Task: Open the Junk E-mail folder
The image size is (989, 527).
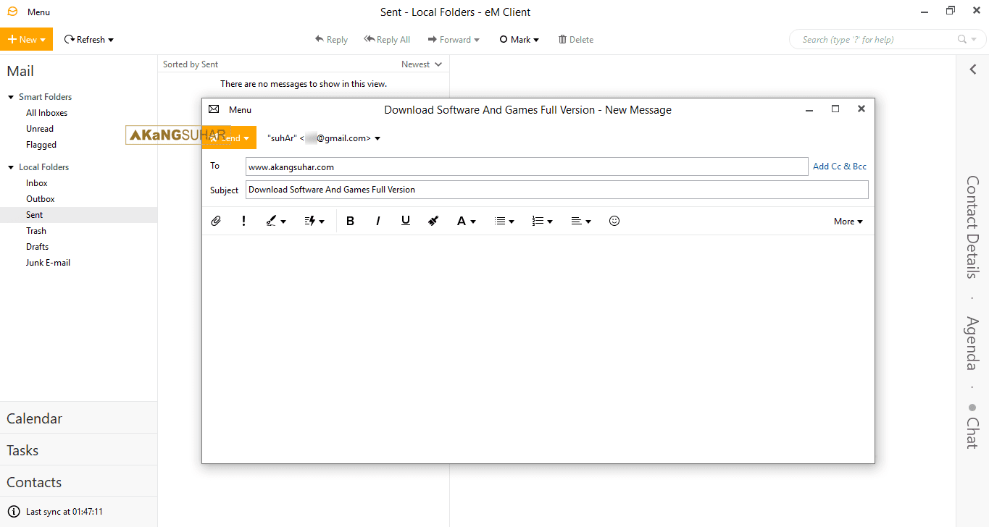Action: pyautogui.click(x=49, y=263)
